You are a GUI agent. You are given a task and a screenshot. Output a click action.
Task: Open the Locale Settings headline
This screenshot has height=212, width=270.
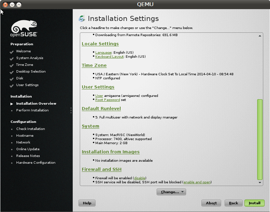[x=100, y=44]
